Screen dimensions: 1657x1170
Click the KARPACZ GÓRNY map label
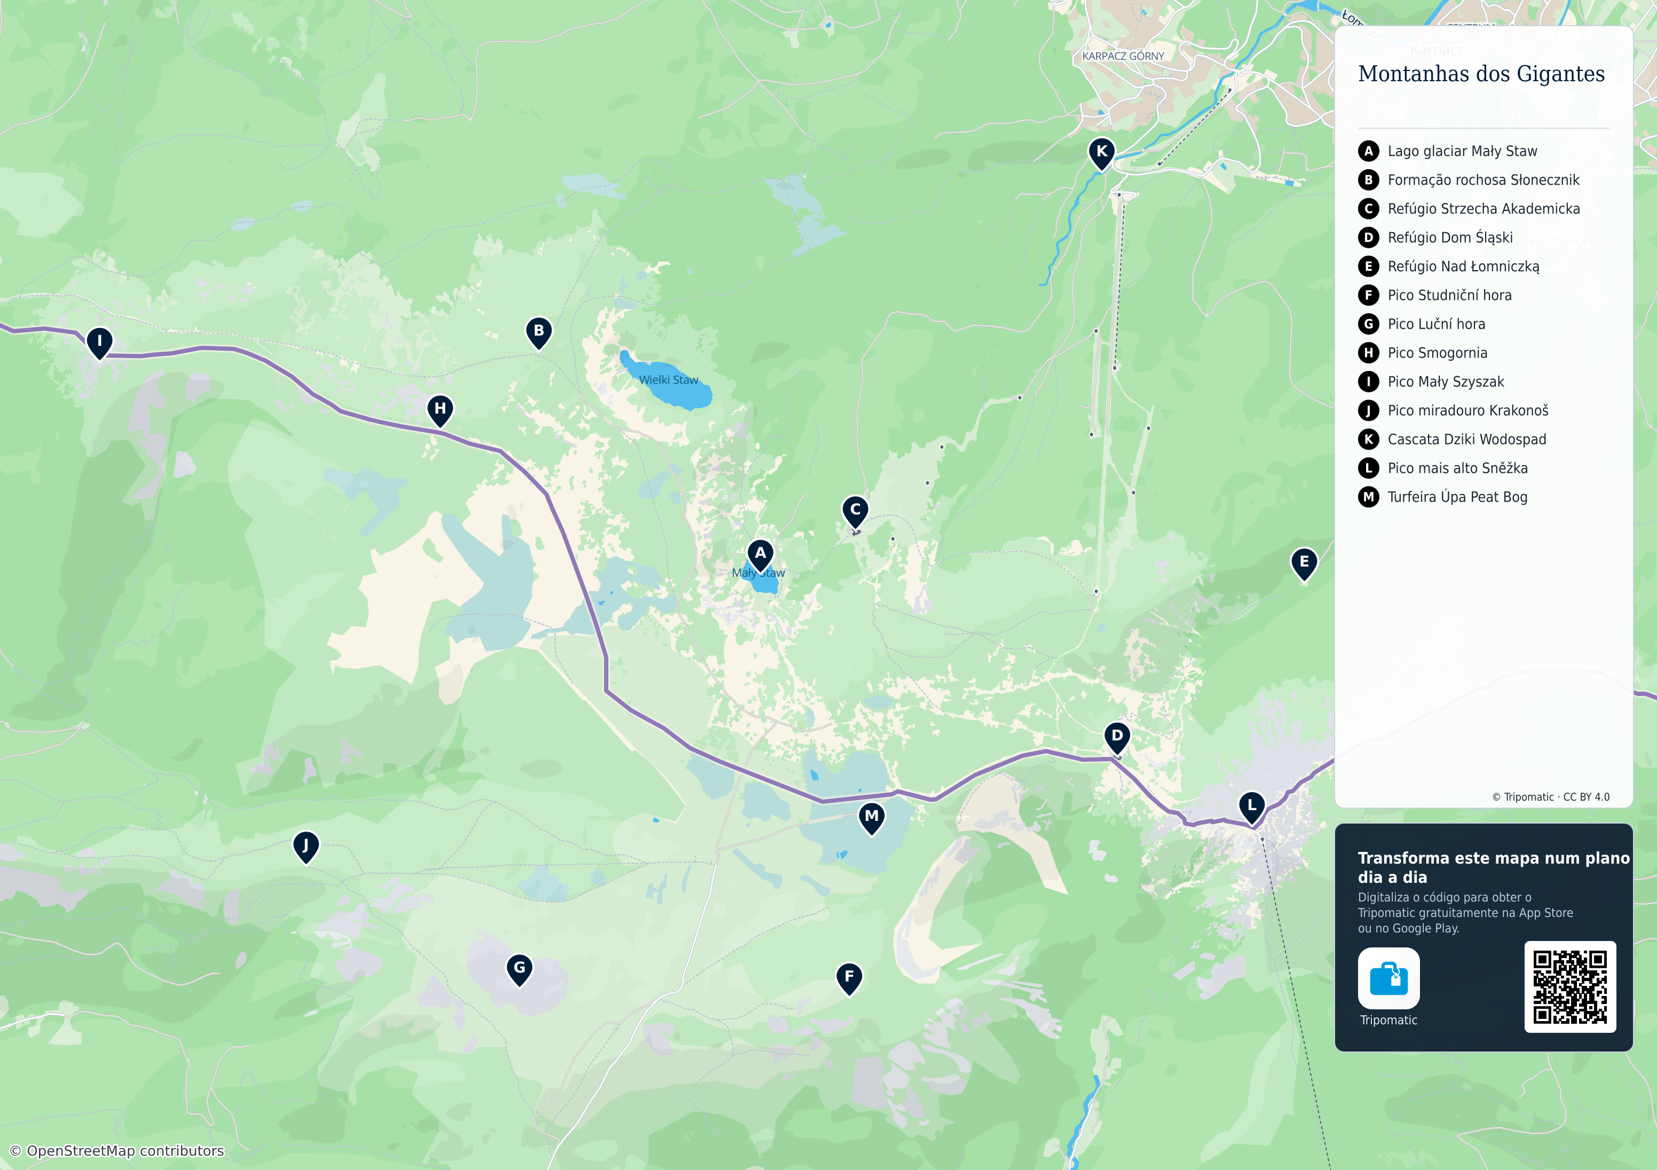click(x=1123, y=56)
